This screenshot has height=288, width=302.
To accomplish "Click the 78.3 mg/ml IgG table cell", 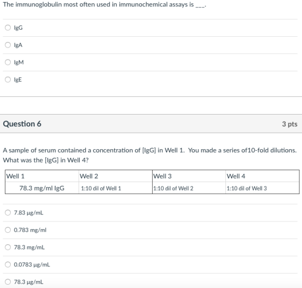I will [x=42, y=188].
